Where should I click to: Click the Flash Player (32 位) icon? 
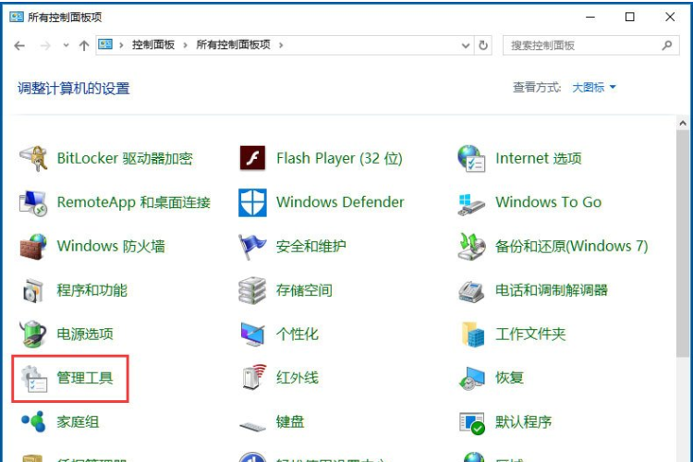pos(252,158)
